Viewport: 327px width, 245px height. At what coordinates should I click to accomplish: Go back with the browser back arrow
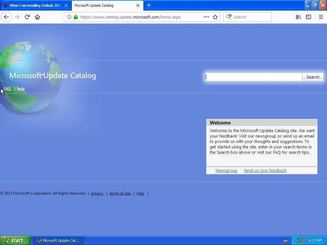click(x=6, y=17)
